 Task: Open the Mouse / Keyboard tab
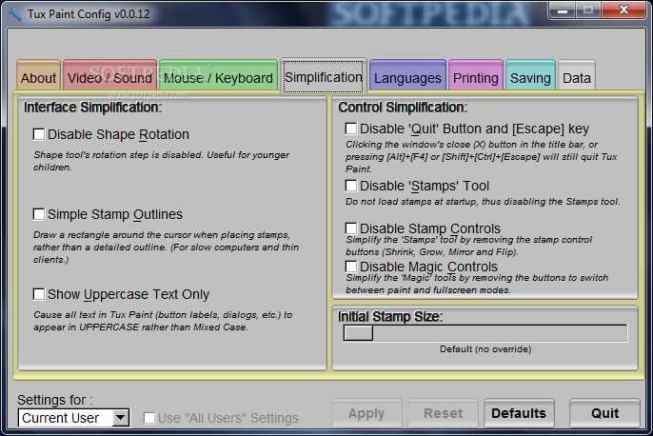click(218, 75)
